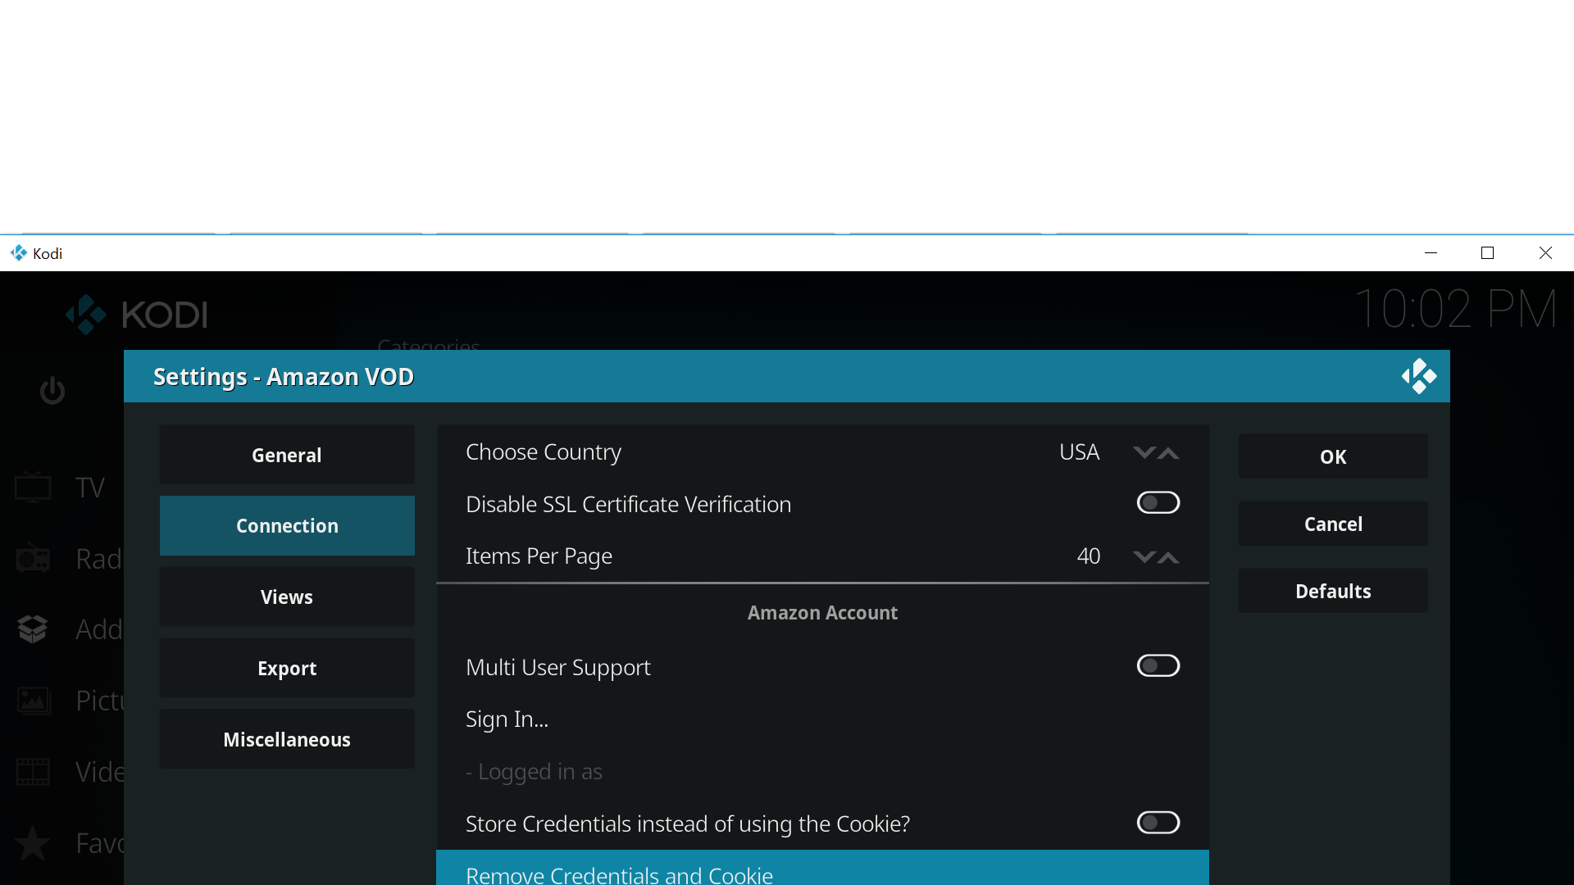Open the Miscellaneous settings tab

(287, 739)
